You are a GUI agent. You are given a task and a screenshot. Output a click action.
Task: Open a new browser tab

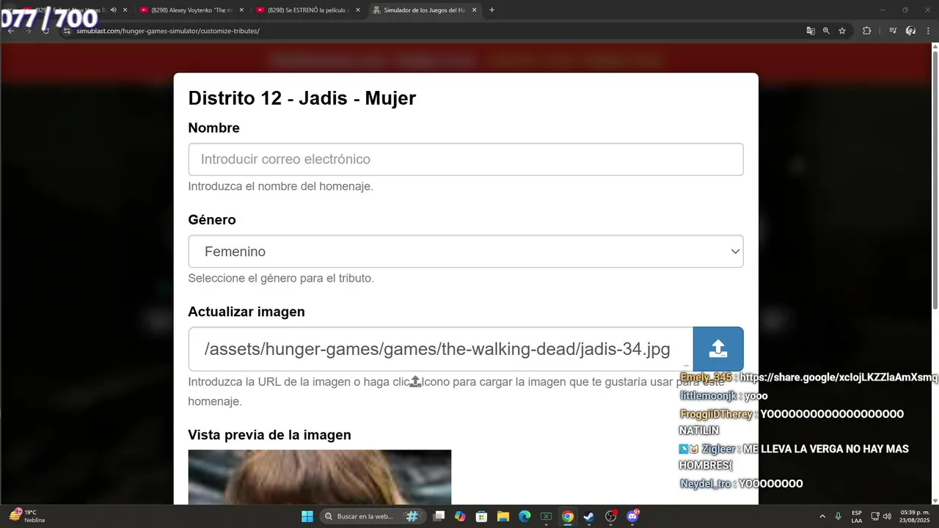click(492, 10)
